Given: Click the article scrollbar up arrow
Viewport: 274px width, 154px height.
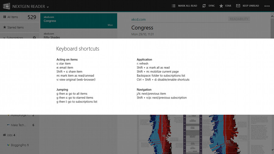Looking at the screenshot, I should 272,16.
